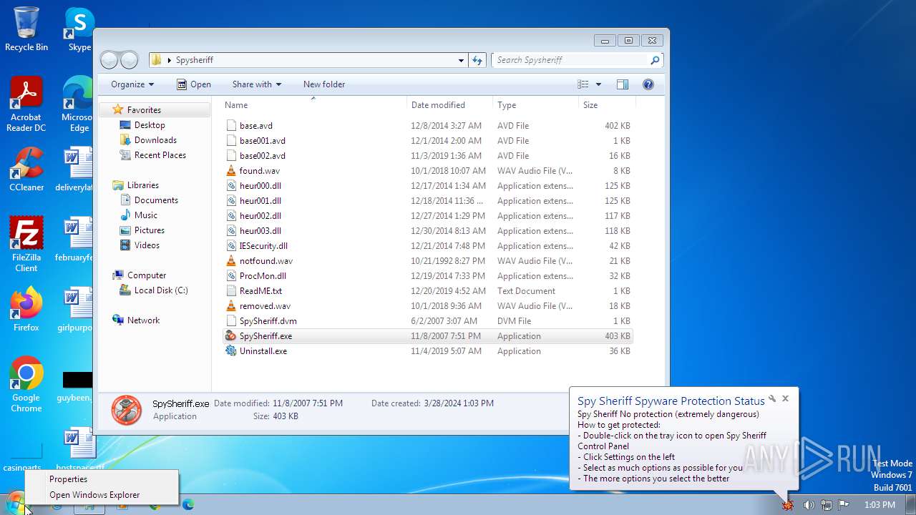Select the ReadME.txt document icon

coord(230,291)
